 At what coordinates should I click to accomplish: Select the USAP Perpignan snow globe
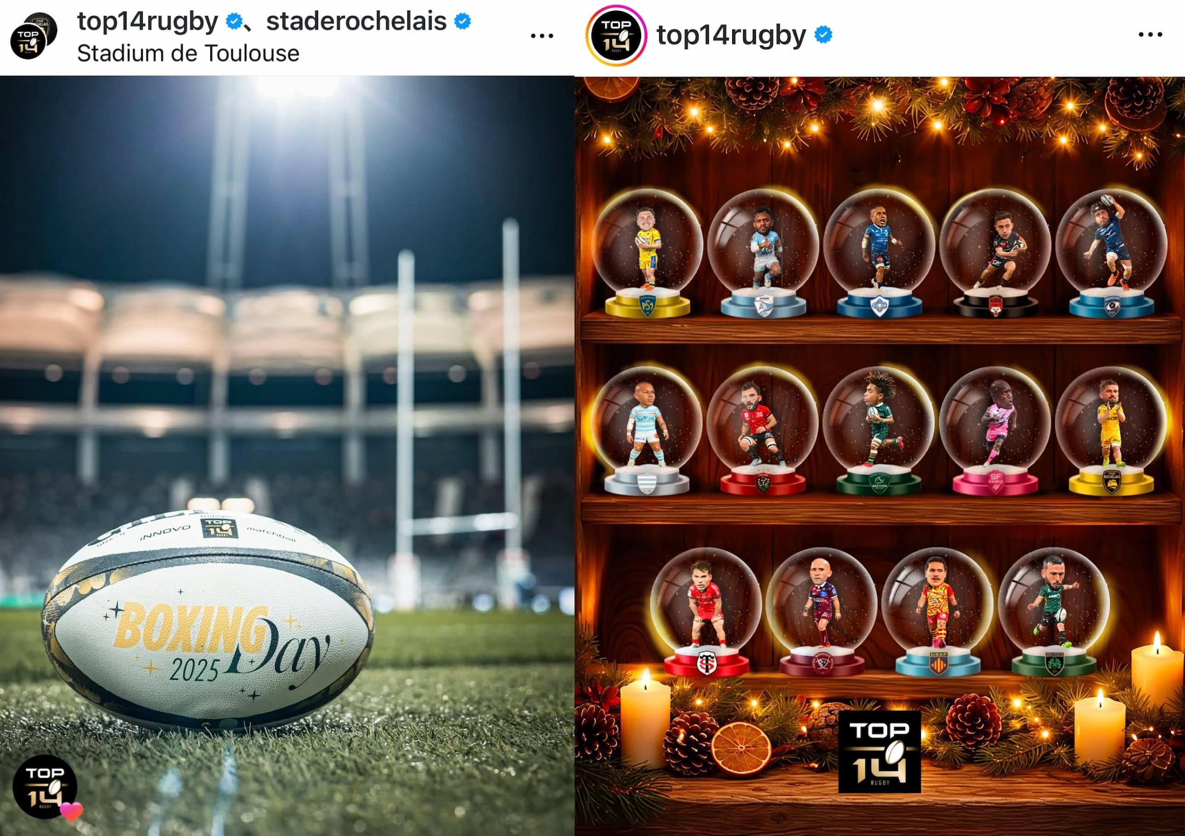[937, 613]
